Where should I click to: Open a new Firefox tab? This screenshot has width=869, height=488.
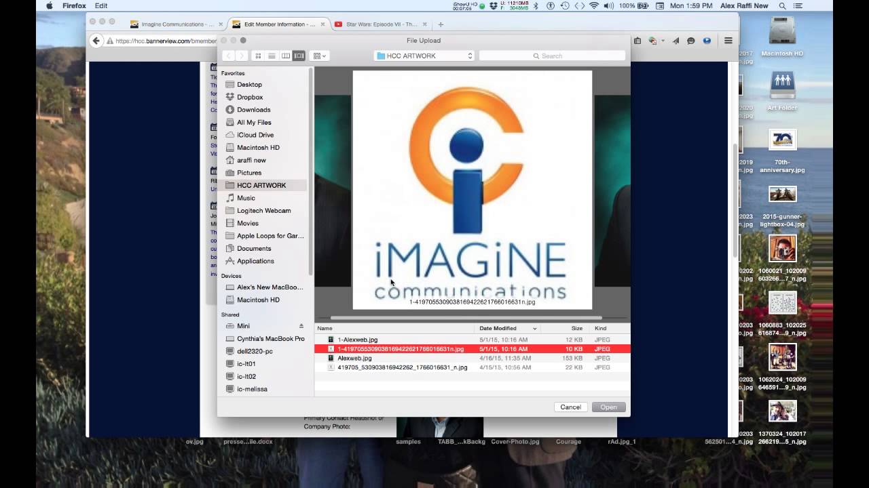pos(441,24)
